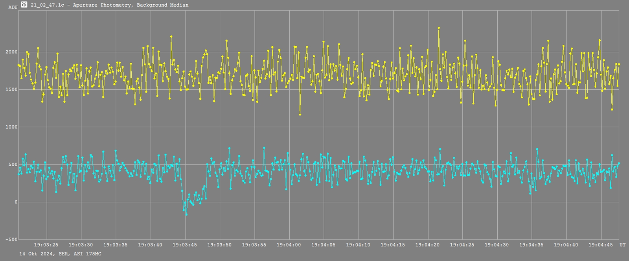Image resolution: width=629 pixels, height=261 pixels.
Task: Select the 19:04:00 time axis label
Action: 289,245
